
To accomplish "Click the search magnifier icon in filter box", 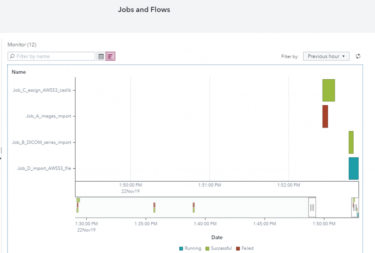I will click(x=12, y=56).
